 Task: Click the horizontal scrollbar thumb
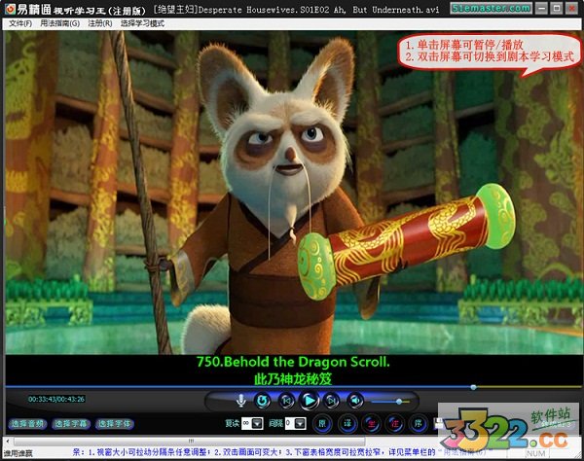(189, 442)
